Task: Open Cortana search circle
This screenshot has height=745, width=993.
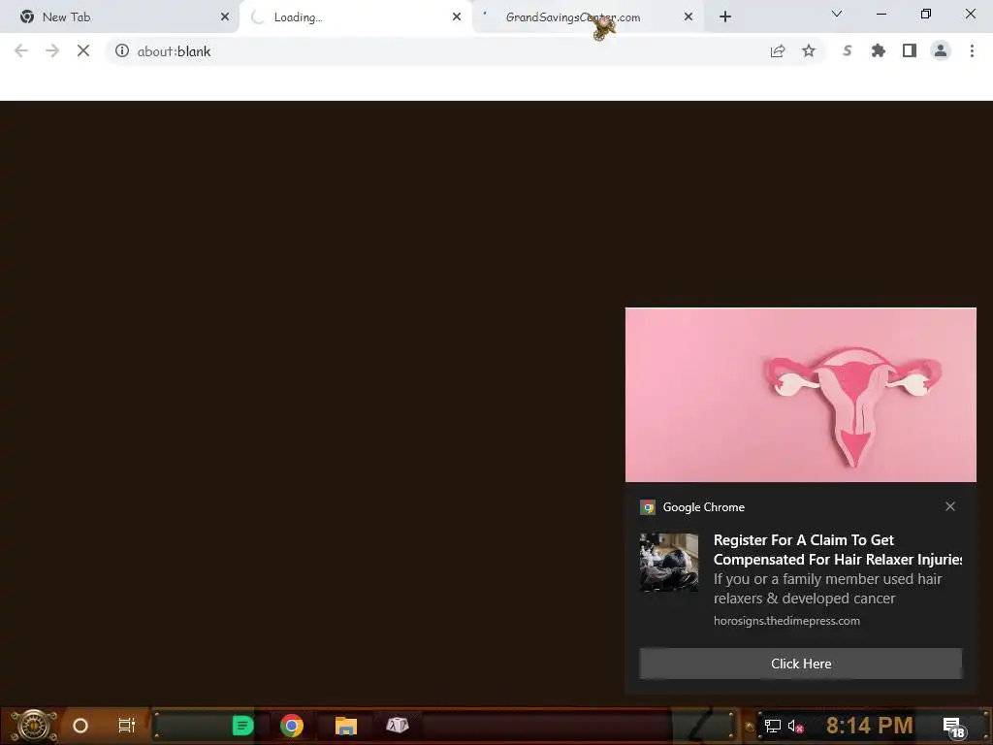Action: 80,726
